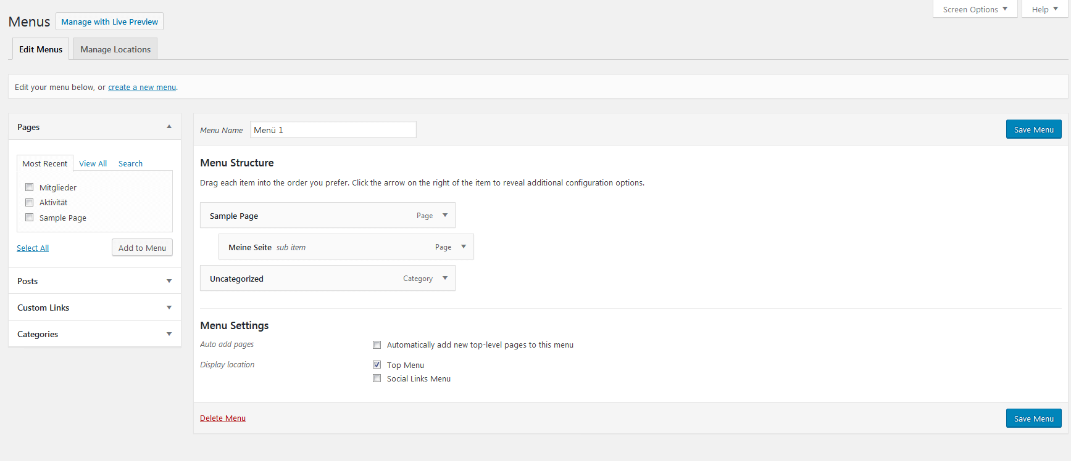The width and height of the screenshot is (1071, 461).
Task: Click the bottom Save Menu button
Action: click(1033, 418)
